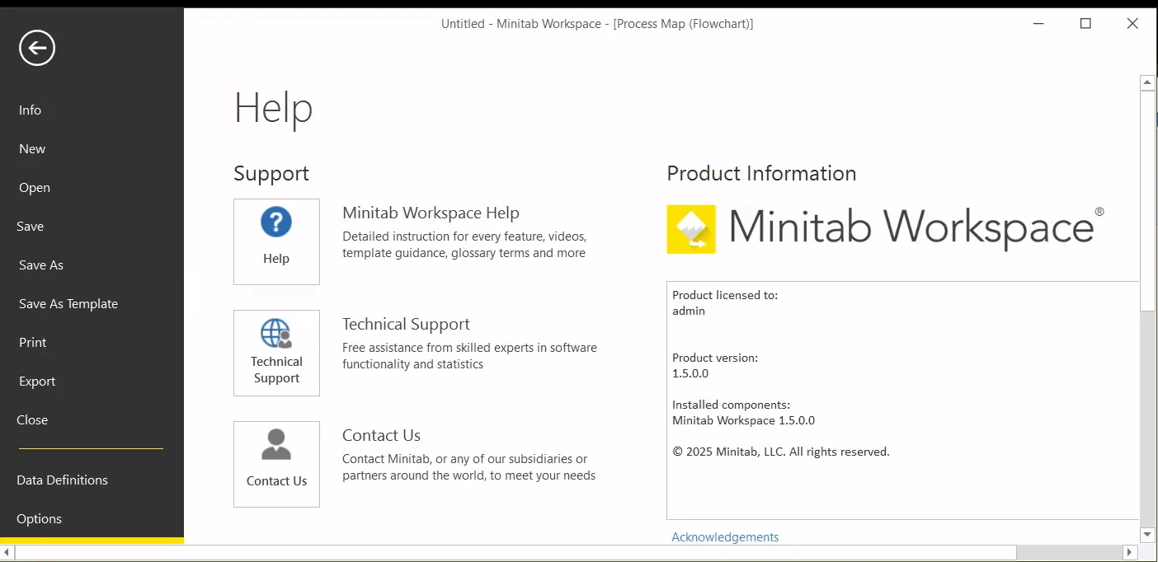1158x562 pixels.
Task: Click the 2025 Minitab copyright line
Action: coord(781,452)
